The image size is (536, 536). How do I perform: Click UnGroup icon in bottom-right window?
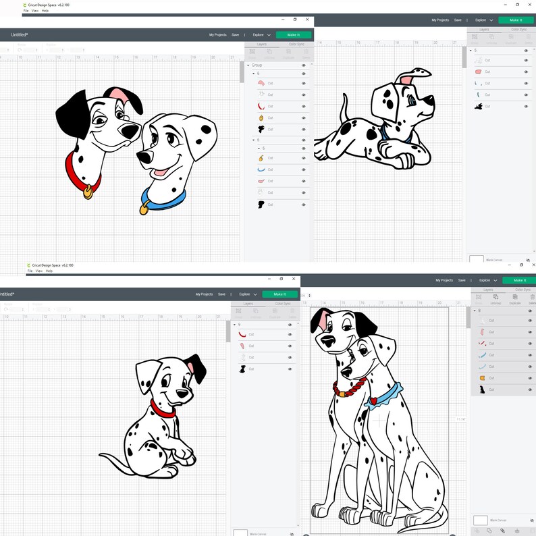pyautogui.click(x=495, y=297)
